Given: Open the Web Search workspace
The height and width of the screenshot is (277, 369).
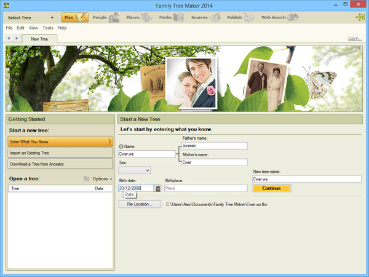Looking at the screenshot, I should pos(280,17).
